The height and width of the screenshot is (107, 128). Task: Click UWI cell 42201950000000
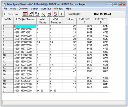25,91
